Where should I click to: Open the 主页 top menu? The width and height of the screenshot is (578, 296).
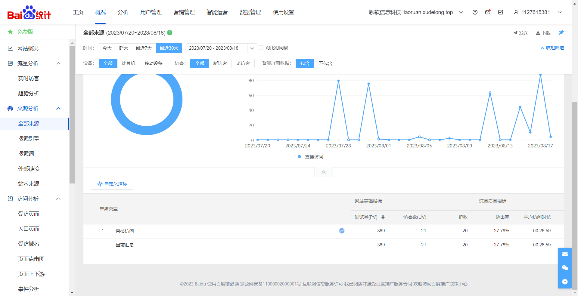78,12
